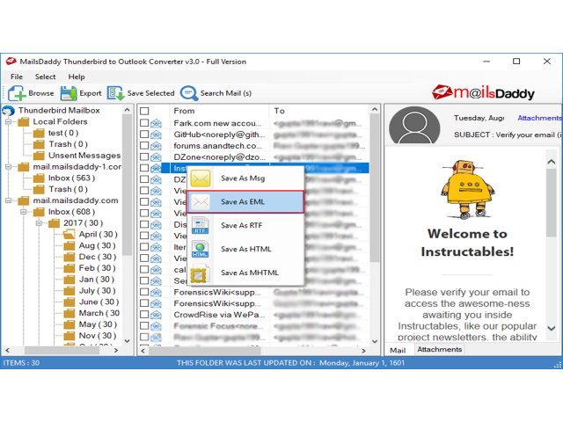Check the CrowdRise via WePay email checkbox
This screenshot has height=422, width=563.
point(144,315)
